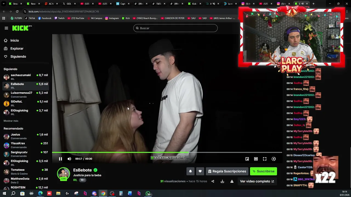Open Calculator from the taskbar

121,193
